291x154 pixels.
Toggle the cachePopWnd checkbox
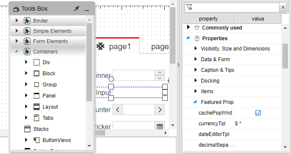pyautogui.click(x=258, y=113)
